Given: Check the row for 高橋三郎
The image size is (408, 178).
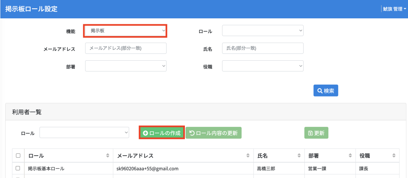Looking at the screenshot, I should 18,168.
